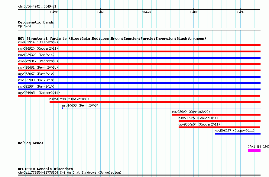Click the esv22909 (Conrad2009) red bar
The width and height of the screenshot is (269, 177).
click(x=216, y=115)
